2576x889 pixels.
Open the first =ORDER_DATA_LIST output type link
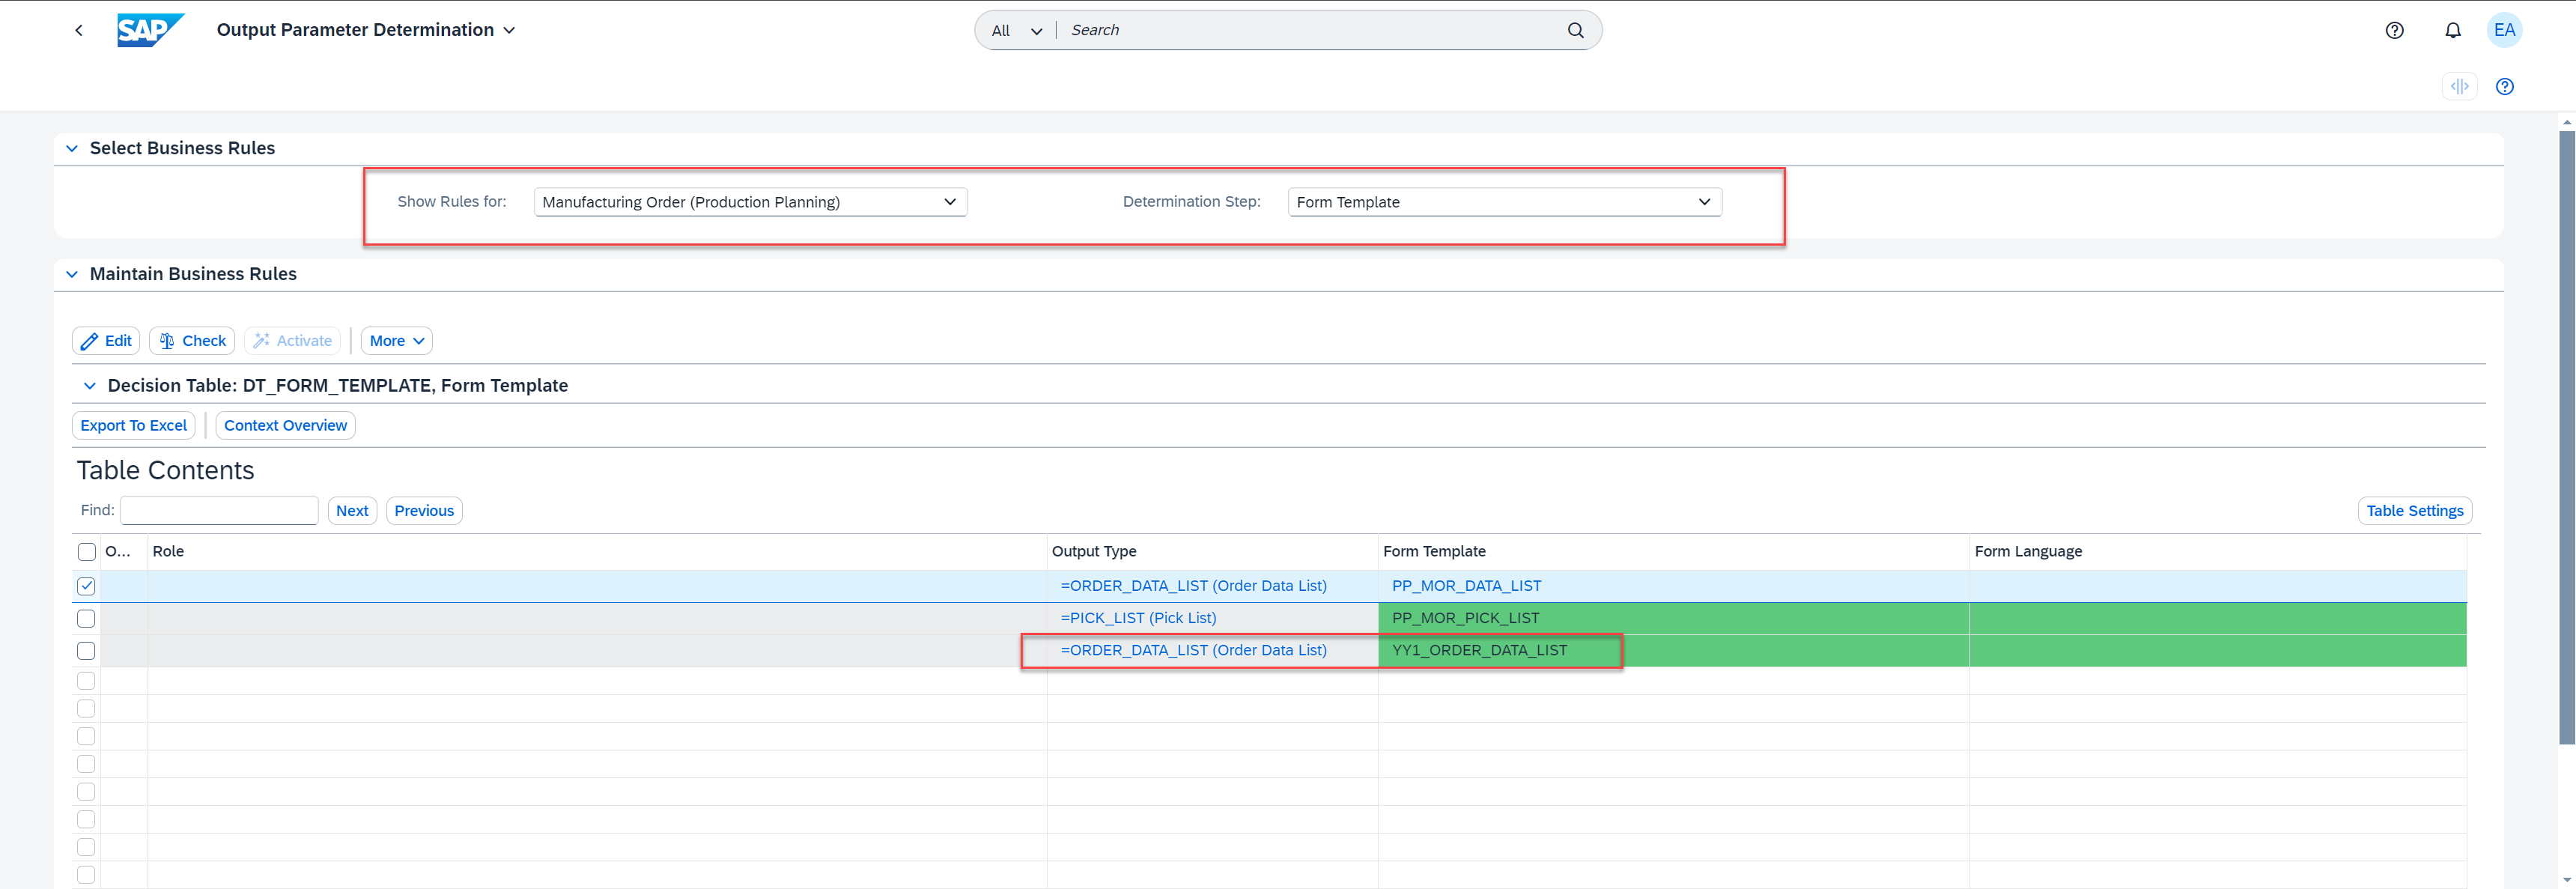(x=1193, y=586)
